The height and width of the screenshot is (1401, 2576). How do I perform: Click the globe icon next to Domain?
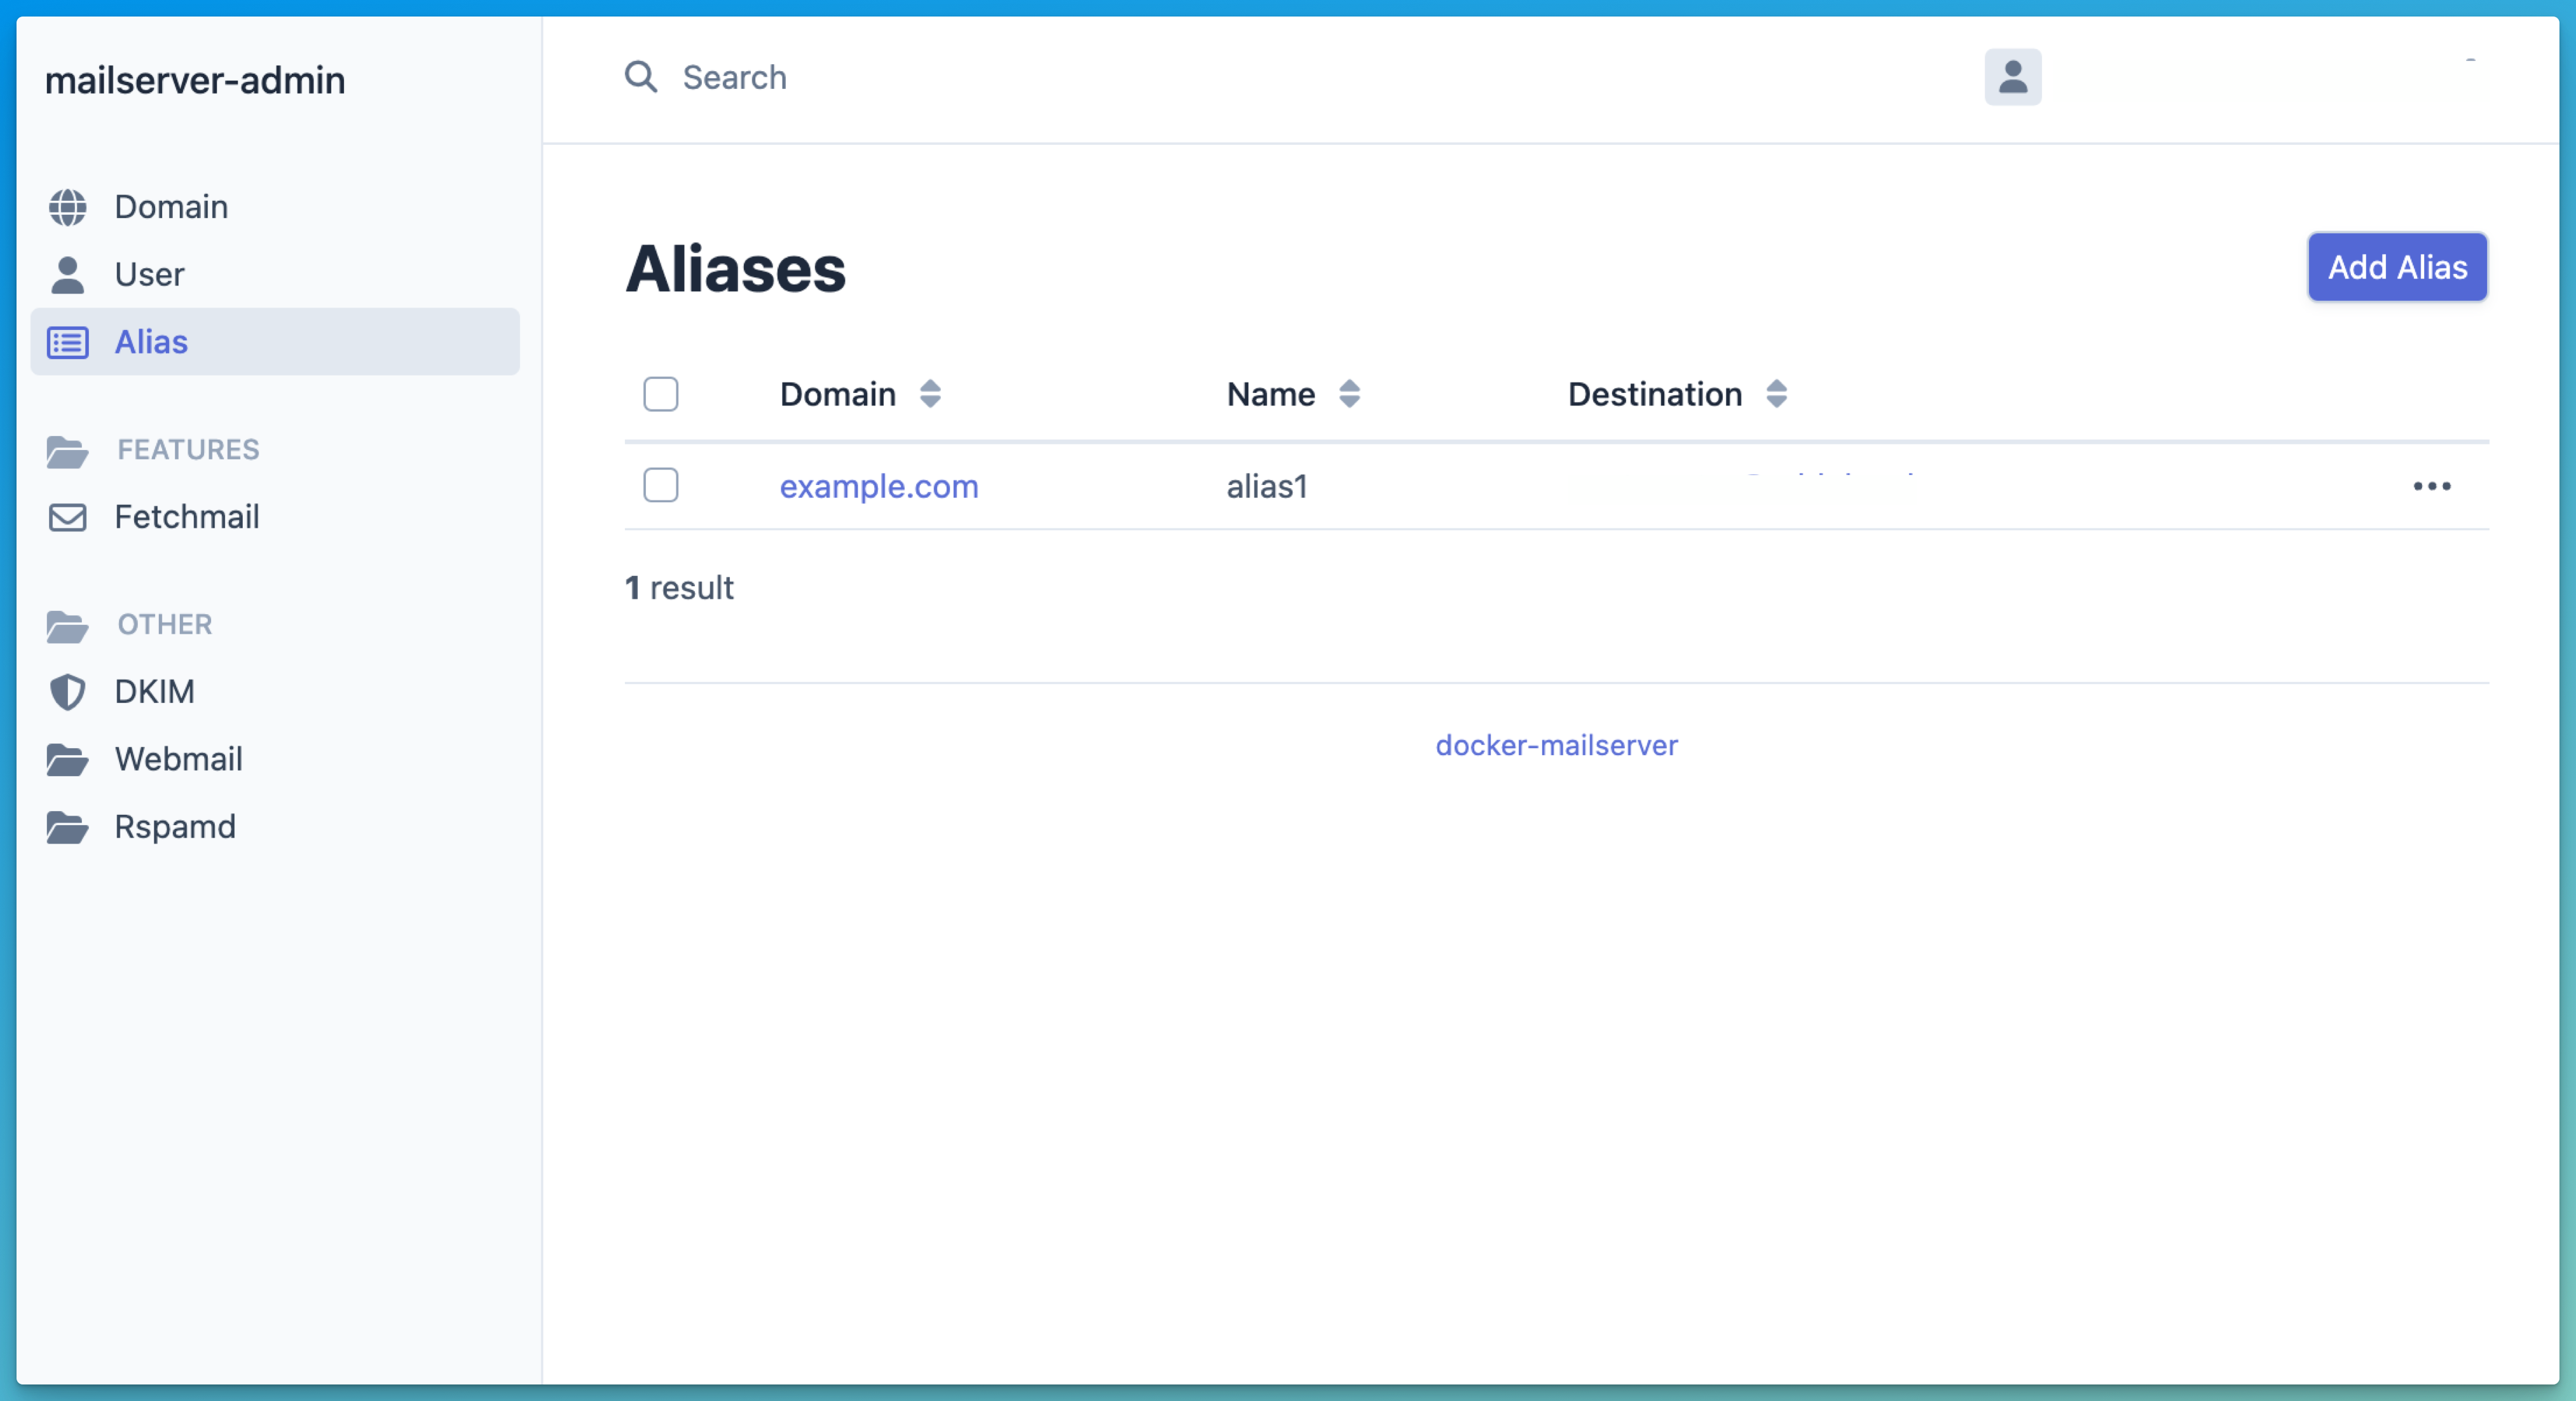(x=67, y=207)
